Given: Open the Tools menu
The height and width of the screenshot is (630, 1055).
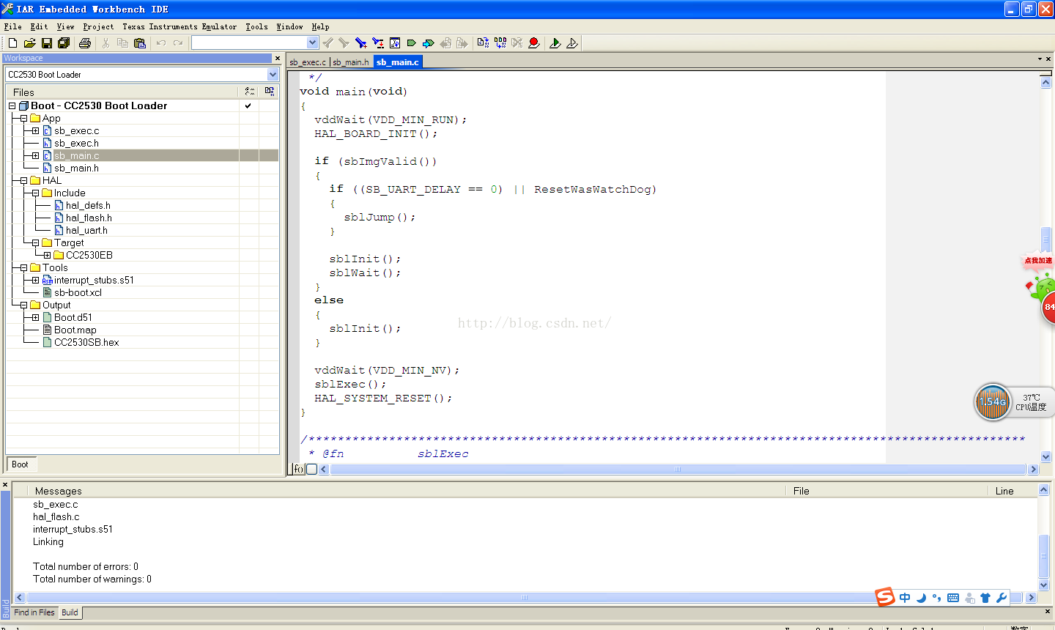Looking at the screenshot, I should [x=256, y=26].
